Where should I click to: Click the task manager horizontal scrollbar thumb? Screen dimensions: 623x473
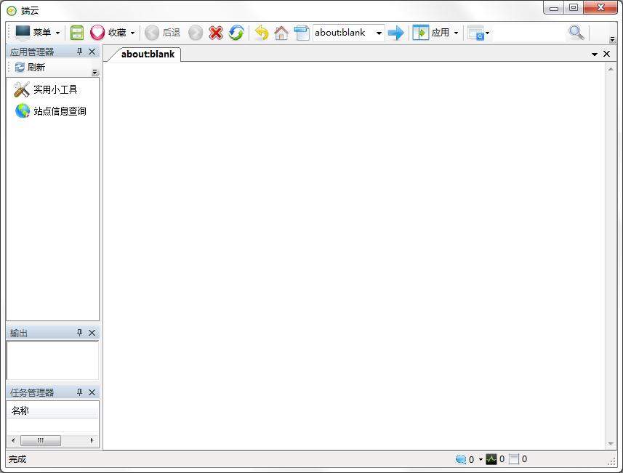pyautogui.click(x=41, y=440)
